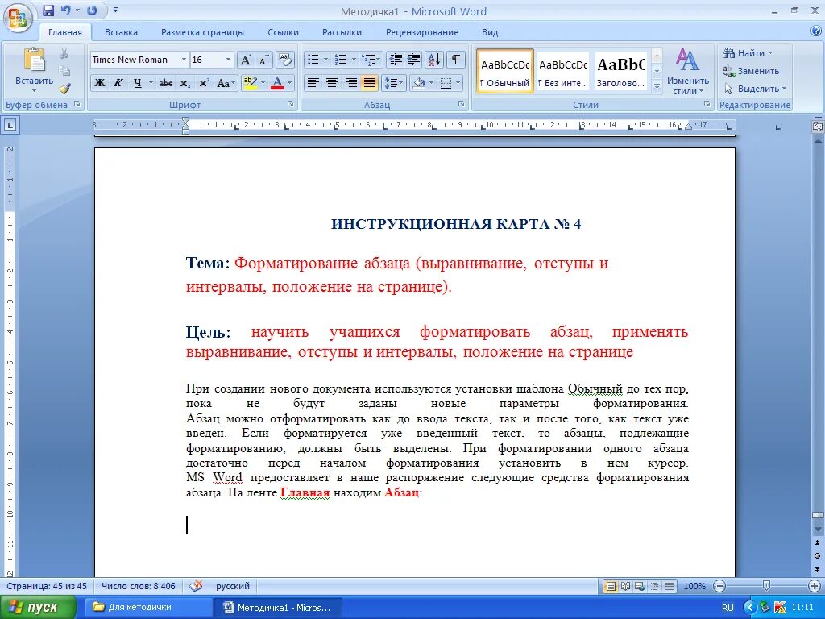Switch to Рассылки tab

click(342, 32)
